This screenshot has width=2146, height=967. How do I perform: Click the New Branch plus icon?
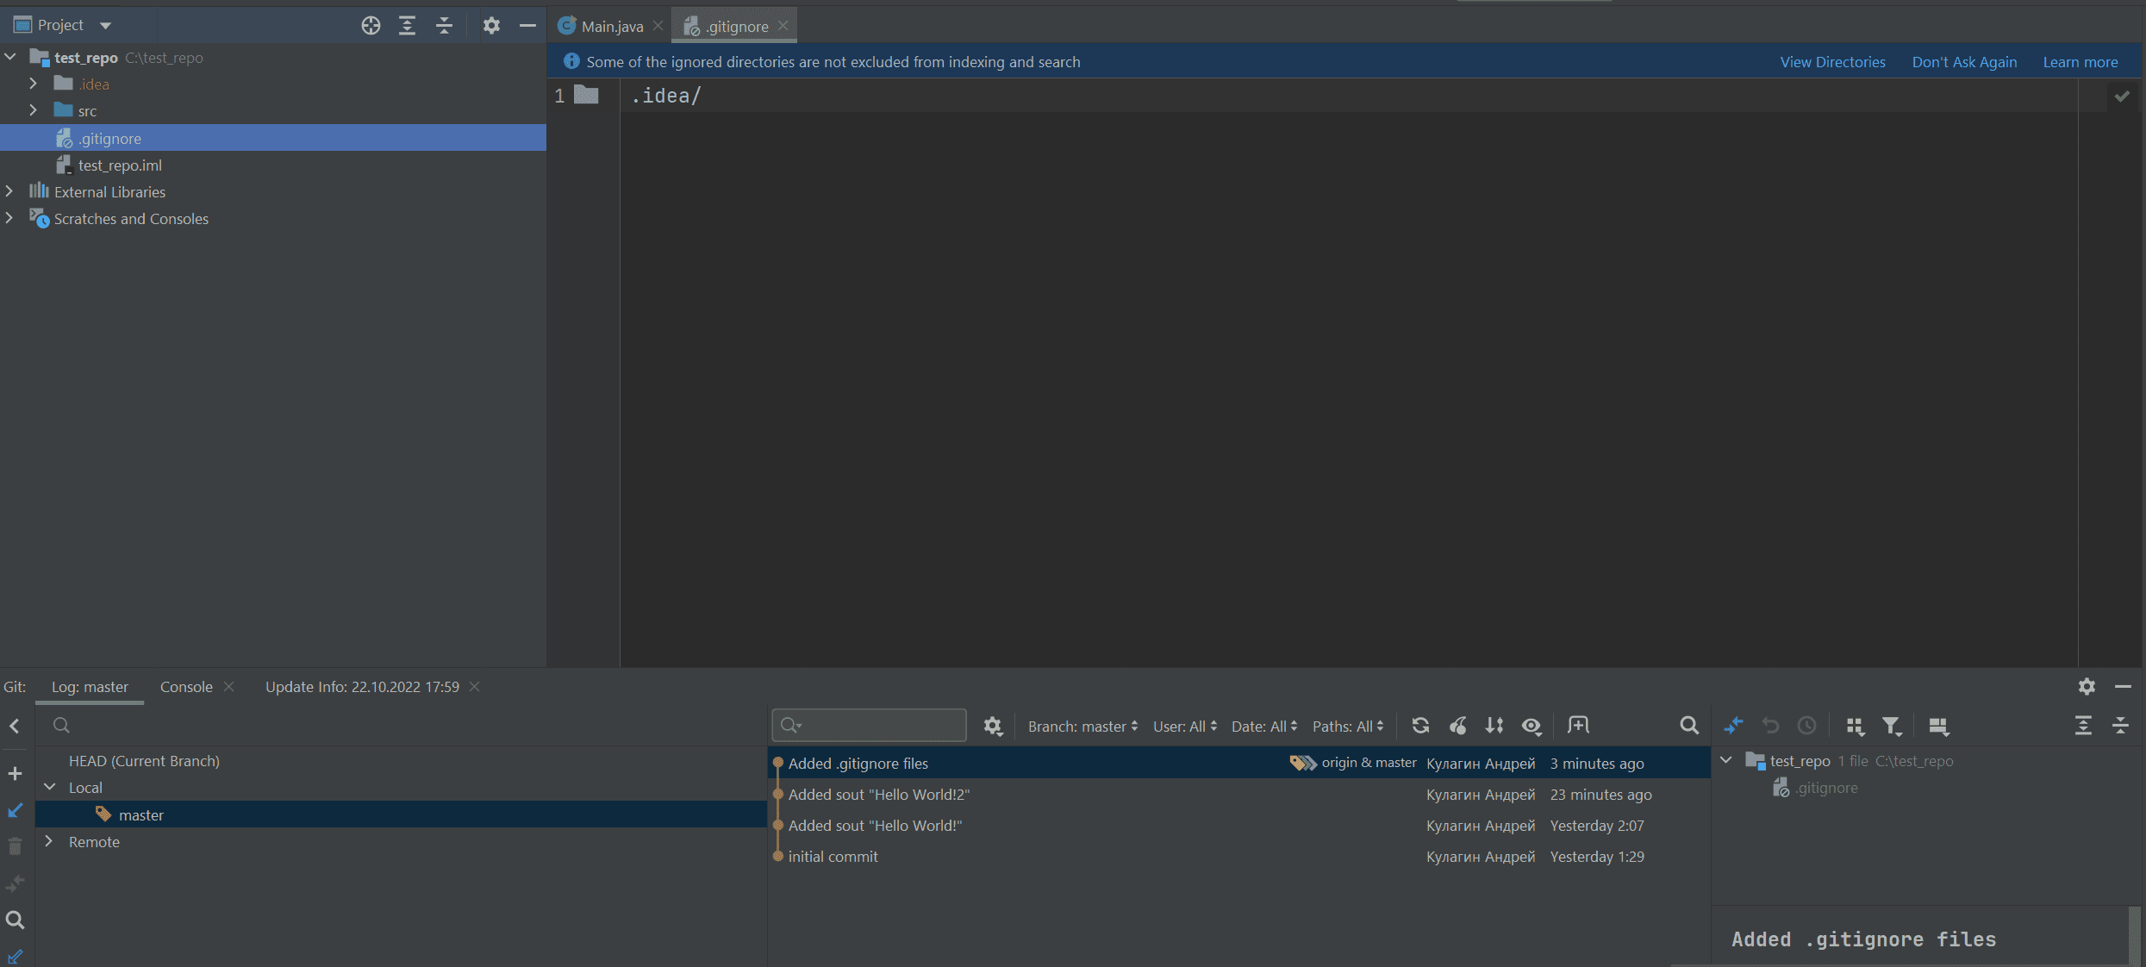15,773
